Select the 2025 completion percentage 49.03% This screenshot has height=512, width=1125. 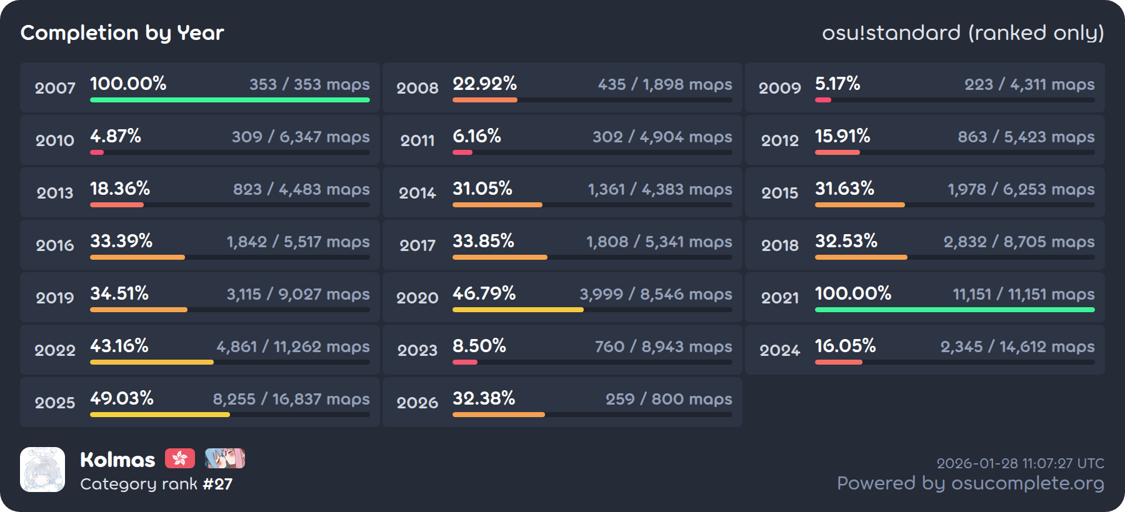point(122,398)
